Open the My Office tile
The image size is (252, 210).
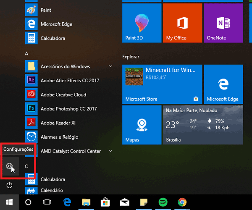click(x=183, y=23)
